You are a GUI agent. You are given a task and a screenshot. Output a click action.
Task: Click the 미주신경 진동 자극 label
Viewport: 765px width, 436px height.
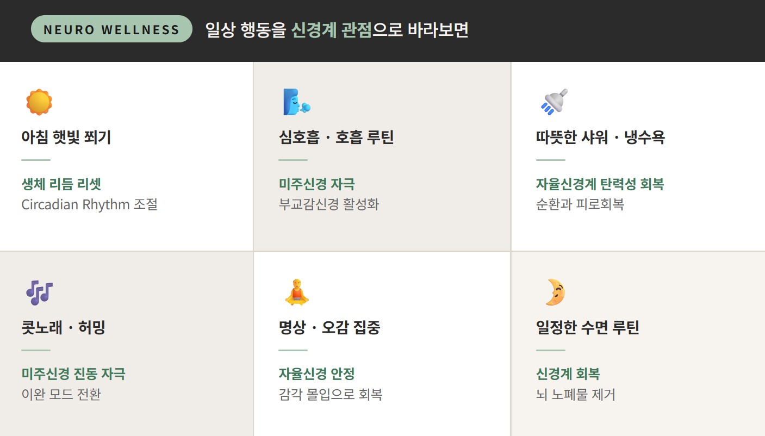point(73,374)
